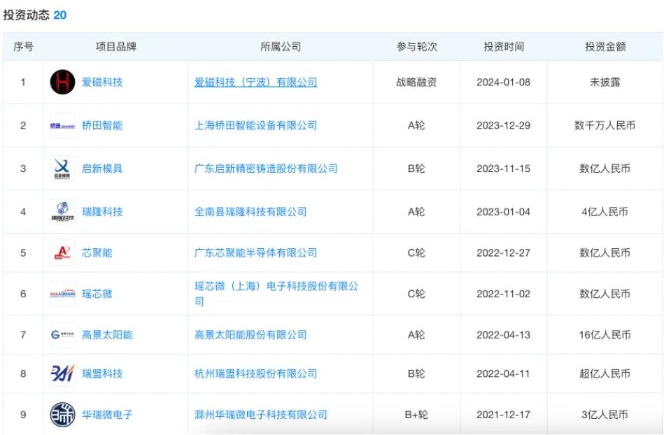Open the 爱磁科技 brand link
This screenshot has width=664, height=435.
102,82
